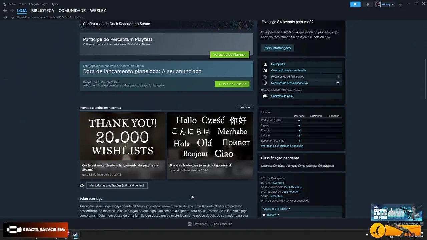Open the MIBR bundle ad banner
Image resolution: width=427 pixels, height=240 pixels.
pos(397,212)
